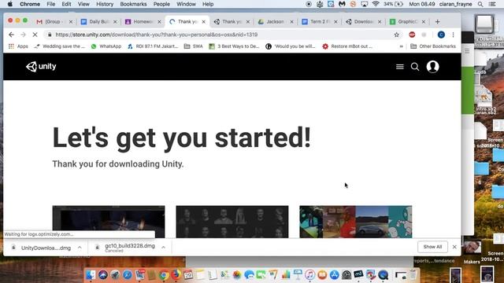
Task: Click Show All downloads button
Action: [x=432, y=247]
